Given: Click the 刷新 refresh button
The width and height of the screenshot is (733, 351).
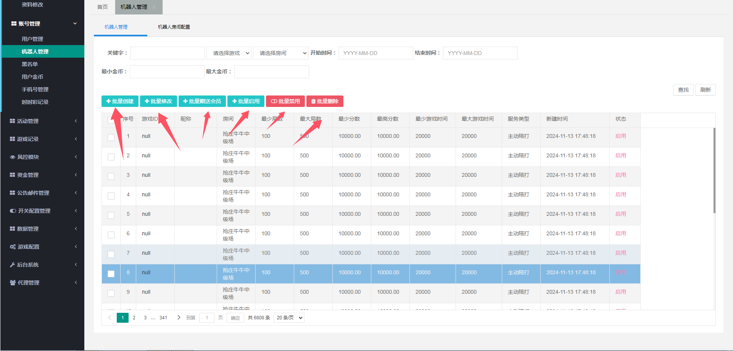Looking at the screenshot, I should [x=705, y=90].
